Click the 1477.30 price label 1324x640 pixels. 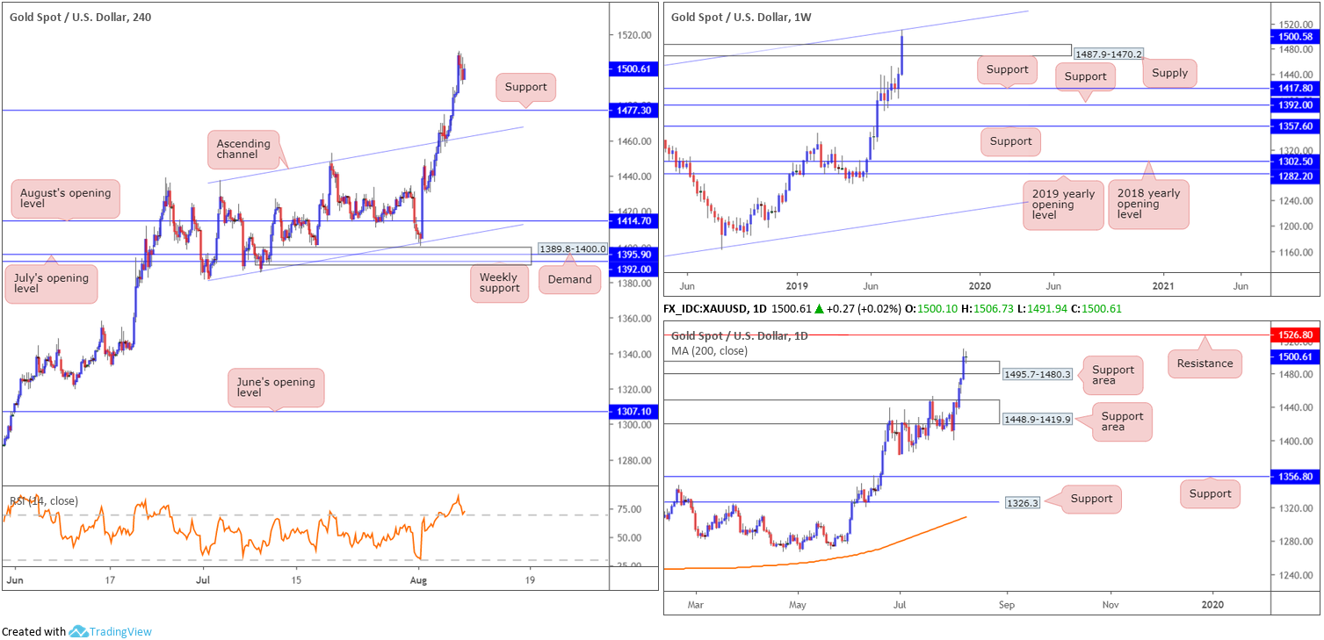point(633,111)
